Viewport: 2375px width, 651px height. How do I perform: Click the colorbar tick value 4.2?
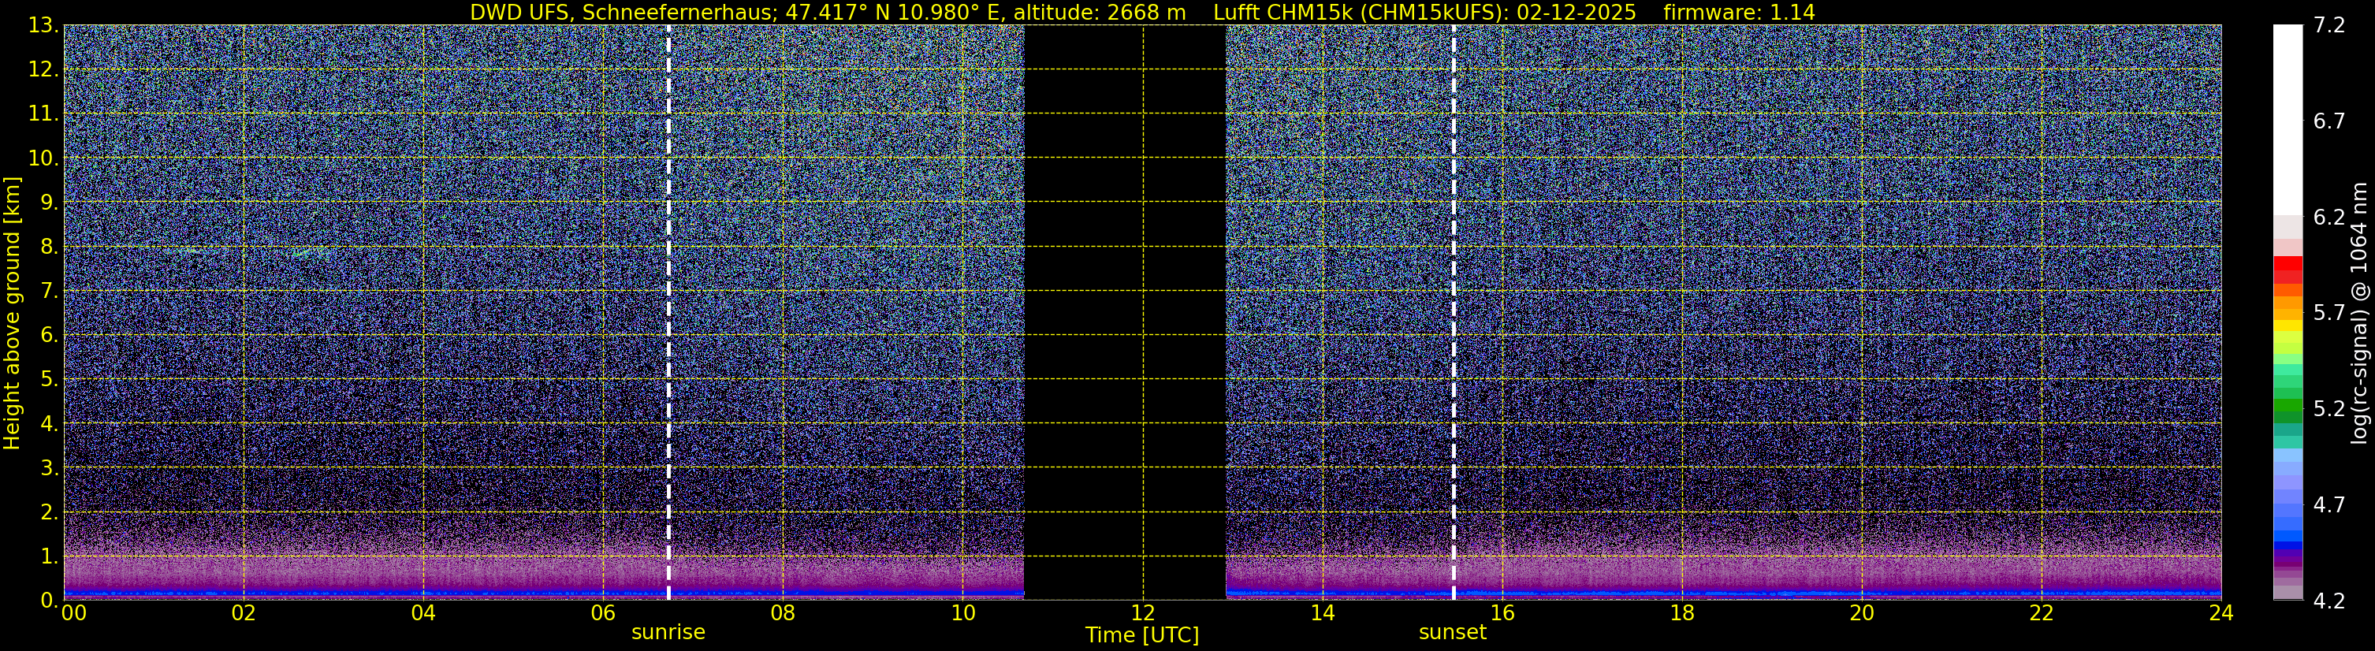coord(2329,601)
